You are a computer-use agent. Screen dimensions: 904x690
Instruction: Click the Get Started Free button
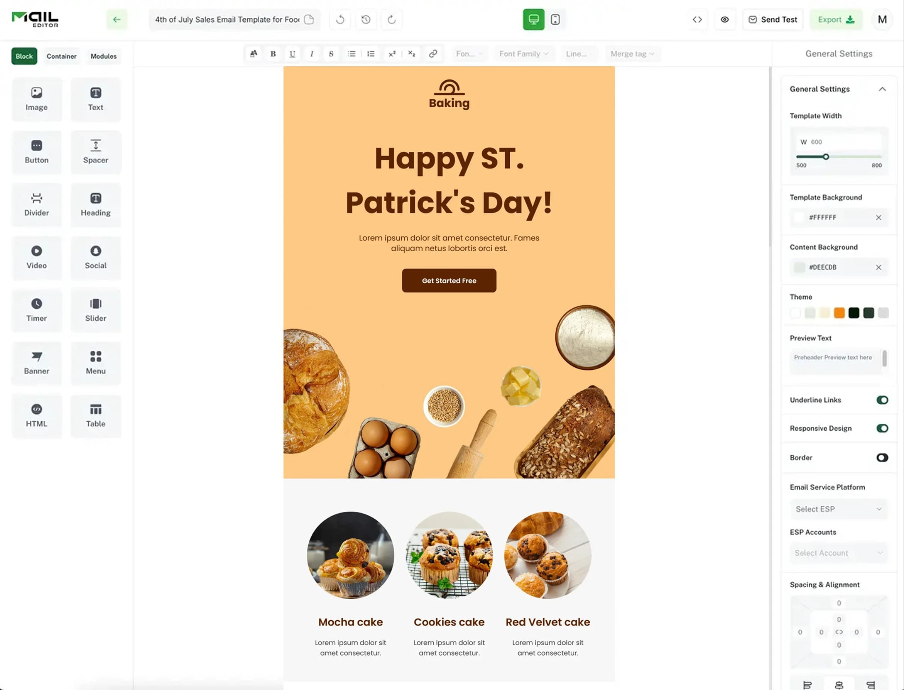click(449, 281)
